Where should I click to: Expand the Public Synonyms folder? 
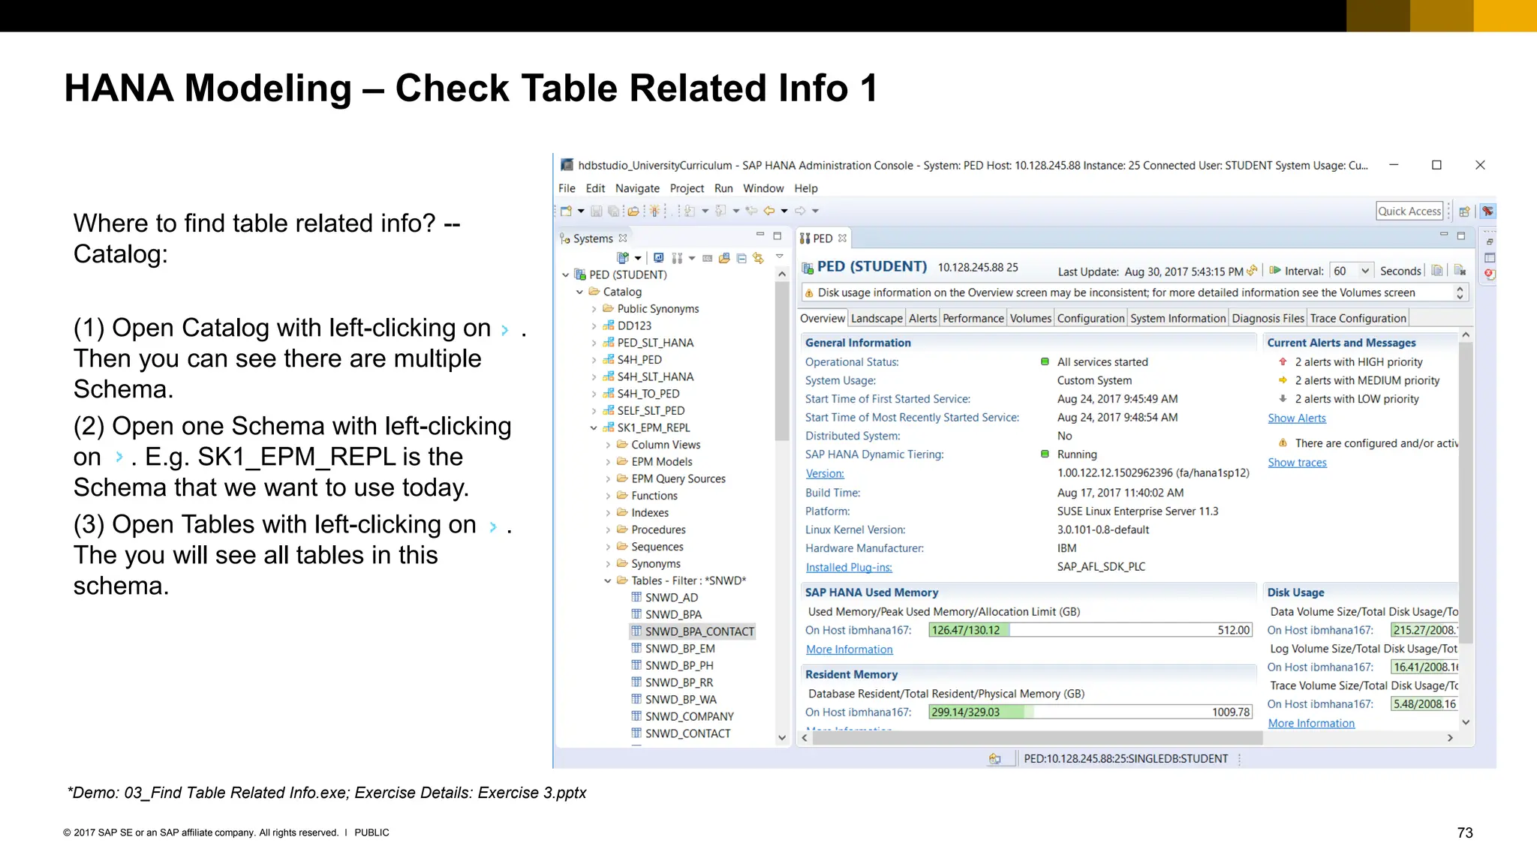point(594,309)
